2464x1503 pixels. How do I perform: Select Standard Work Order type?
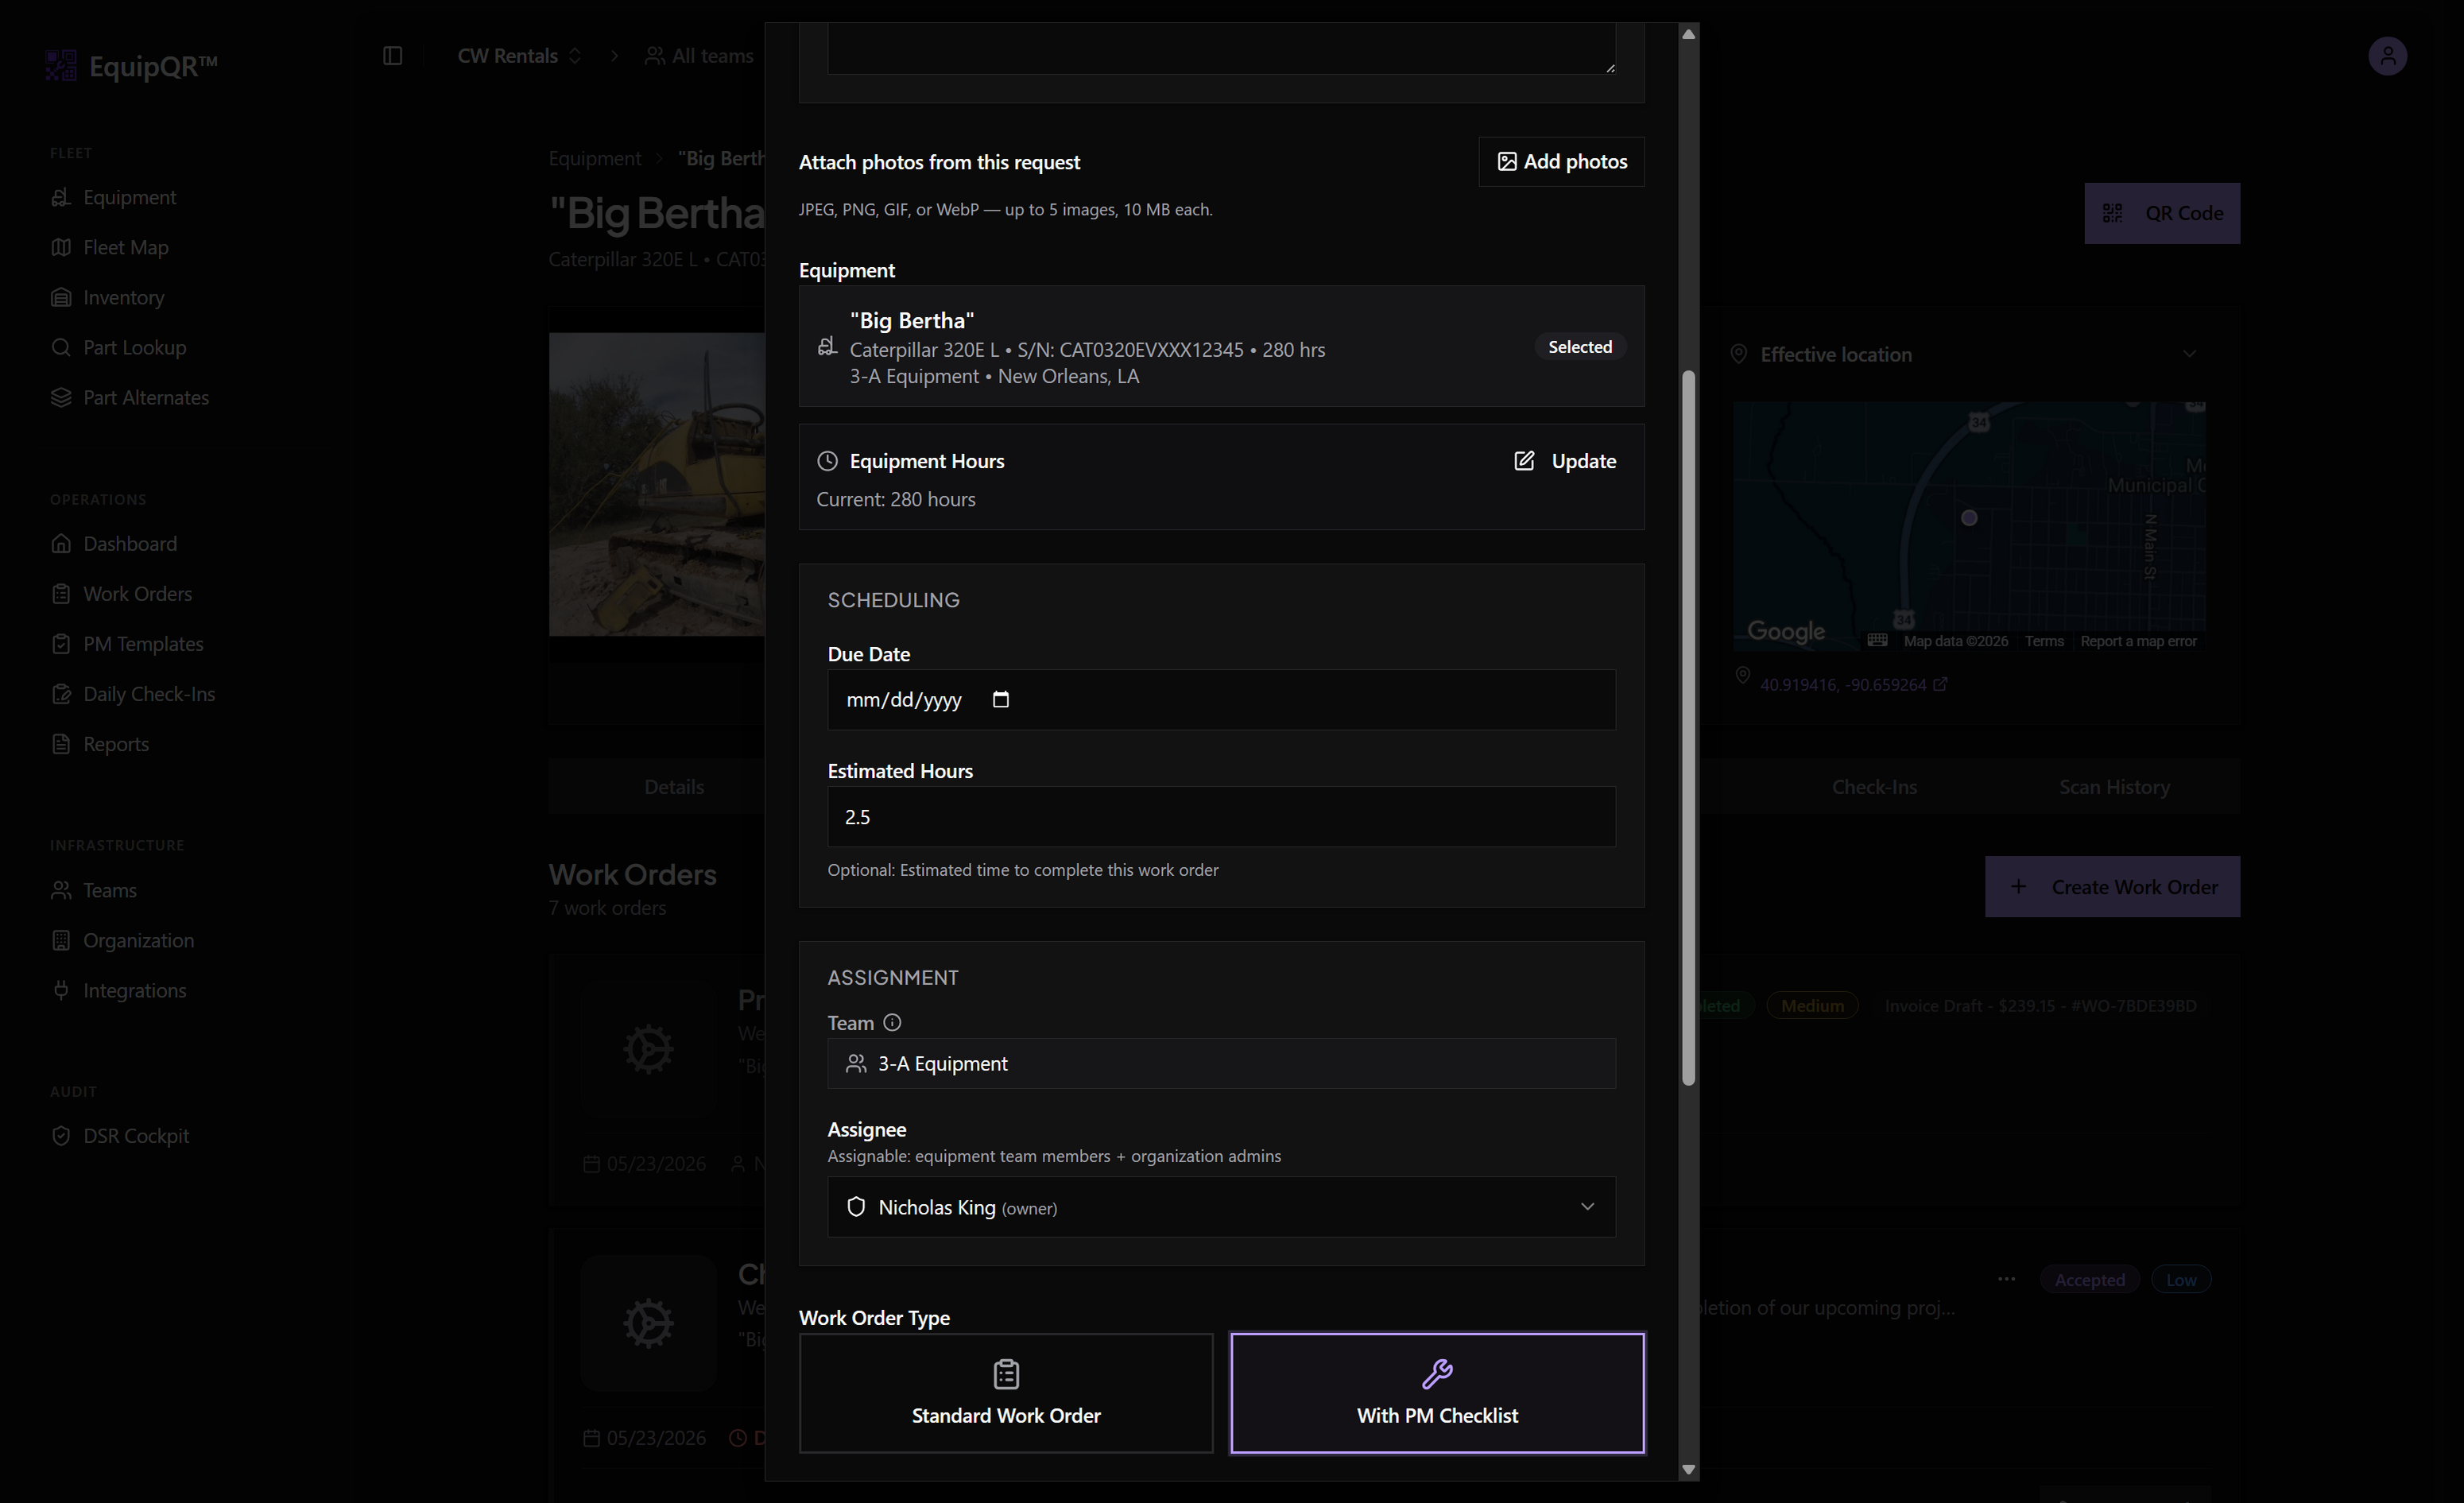(x=1006, y=1393)
